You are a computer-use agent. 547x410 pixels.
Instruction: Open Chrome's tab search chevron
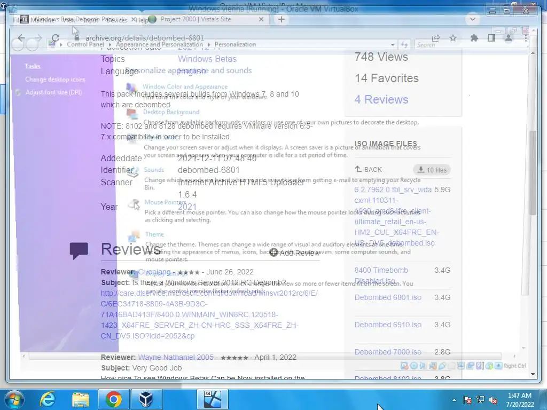tap(473, 19)
